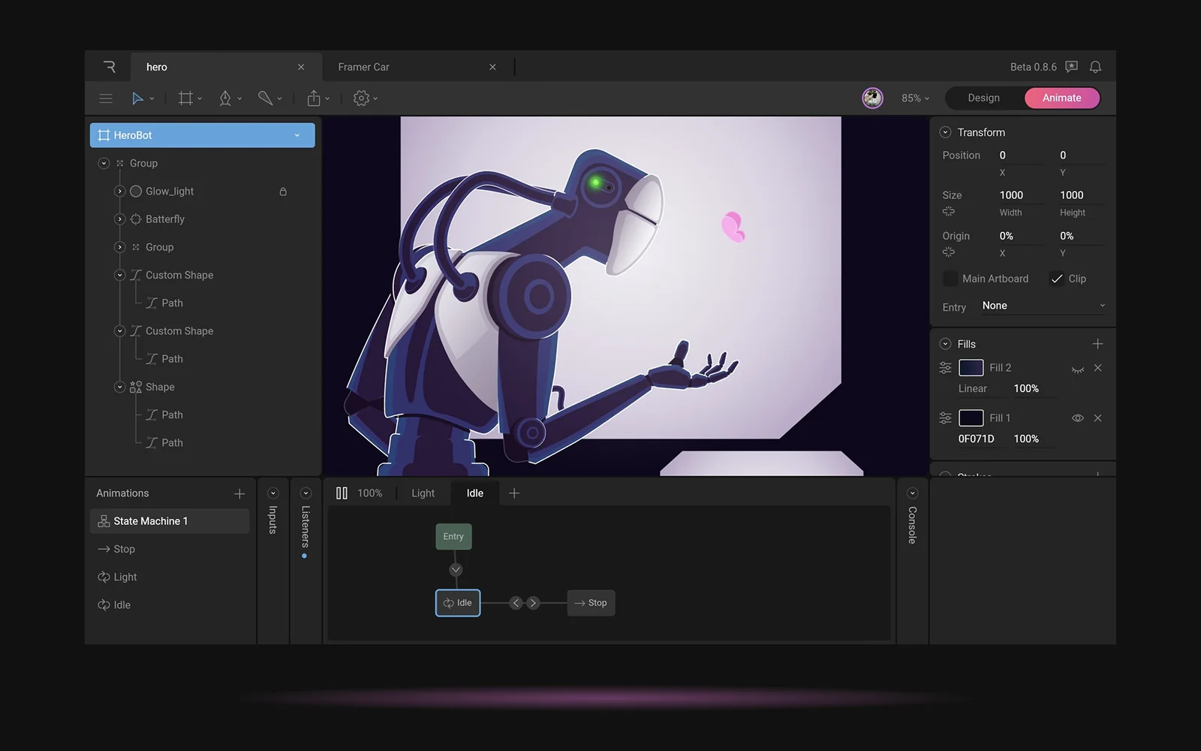The width and height of the screenshot is (1201, 751).
Task: Open Fill 1 color swatch
Action: coord(971,418)
